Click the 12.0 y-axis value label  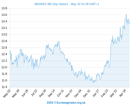[4, 67]
